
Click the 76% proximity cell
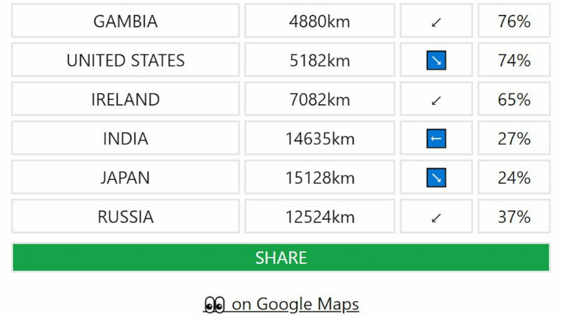pos(514,21)
